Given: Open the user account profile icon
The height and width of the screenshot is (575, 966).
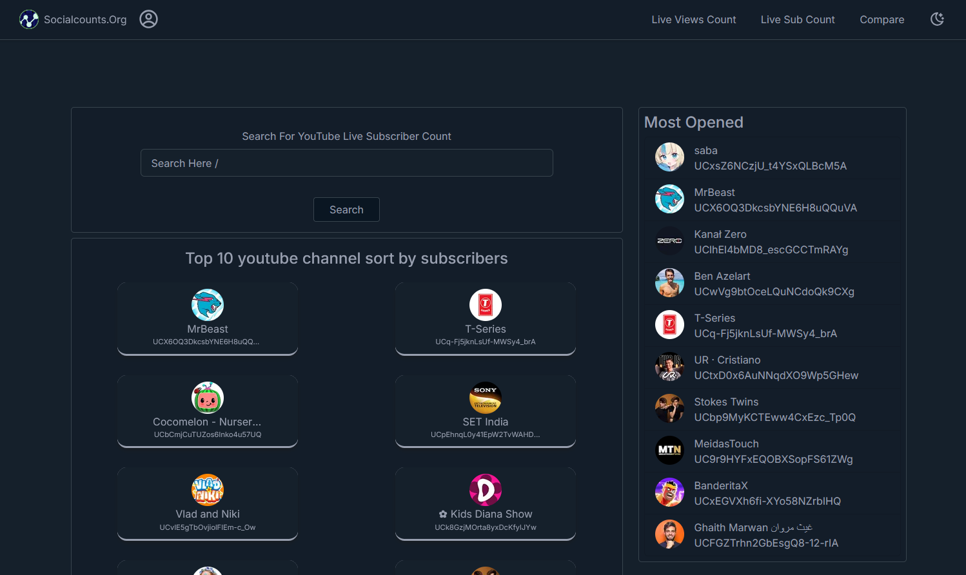Looking at the screenshot, I should point(149,19).
